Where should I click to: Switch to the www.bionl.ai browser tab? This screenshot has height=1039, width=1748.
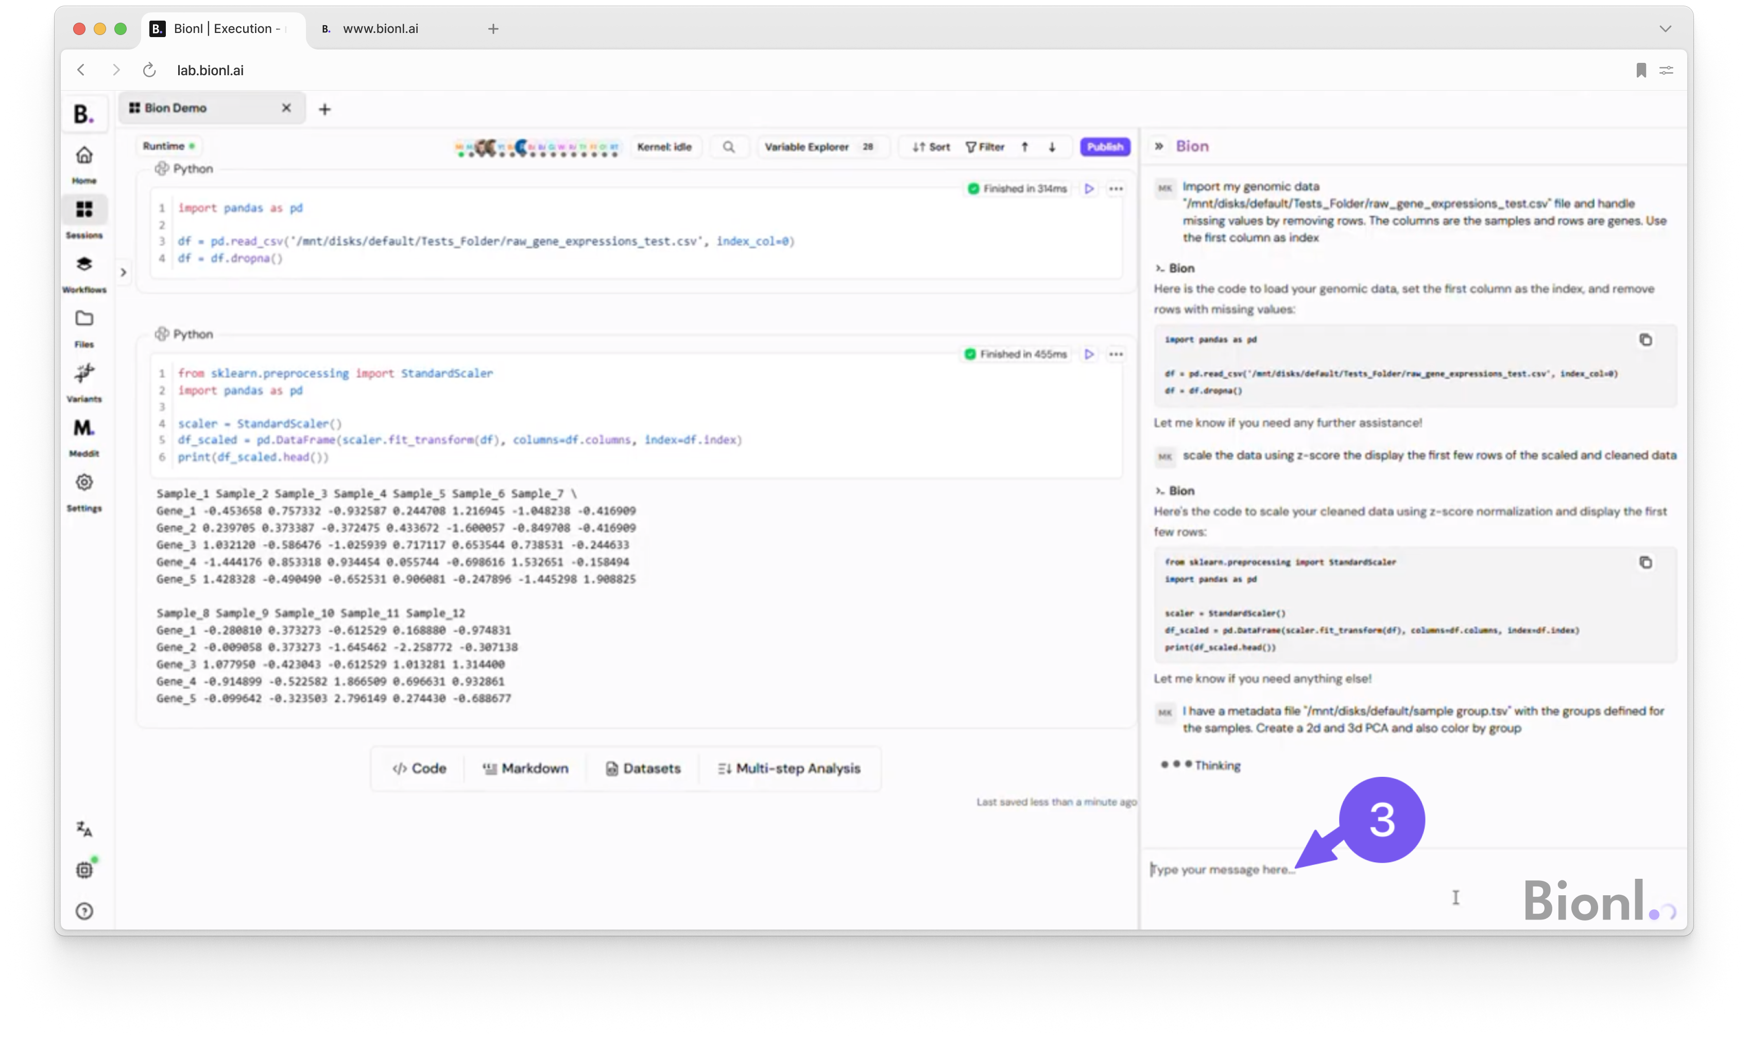(x=381, y=29)
